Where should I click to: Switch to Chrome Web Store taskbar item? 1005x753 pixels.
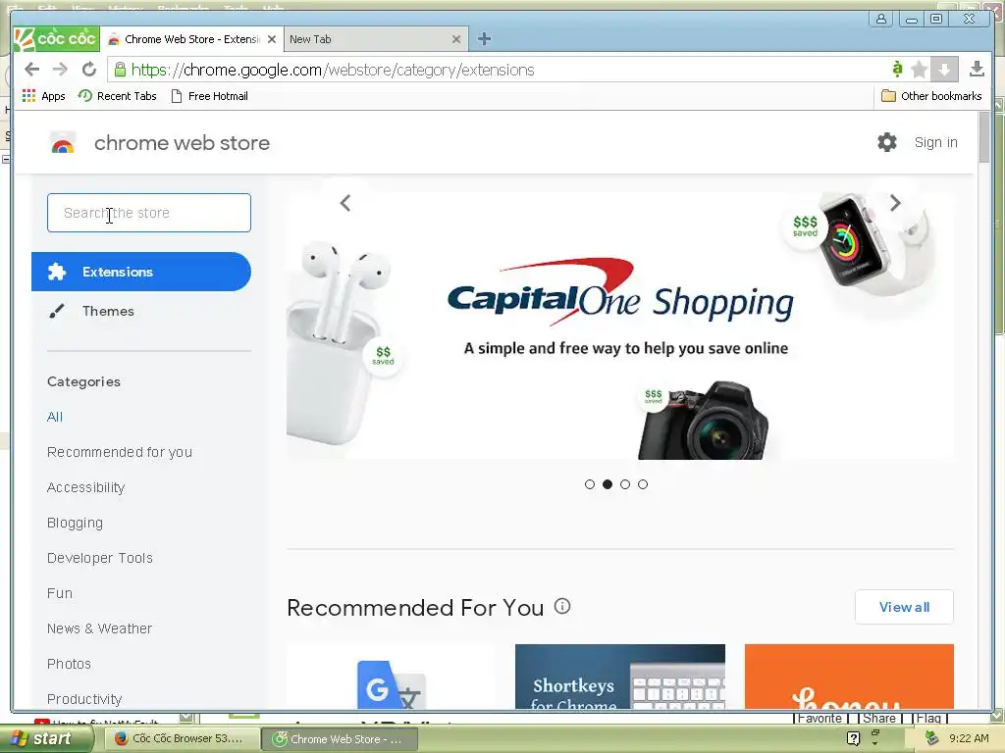point(340,739)
